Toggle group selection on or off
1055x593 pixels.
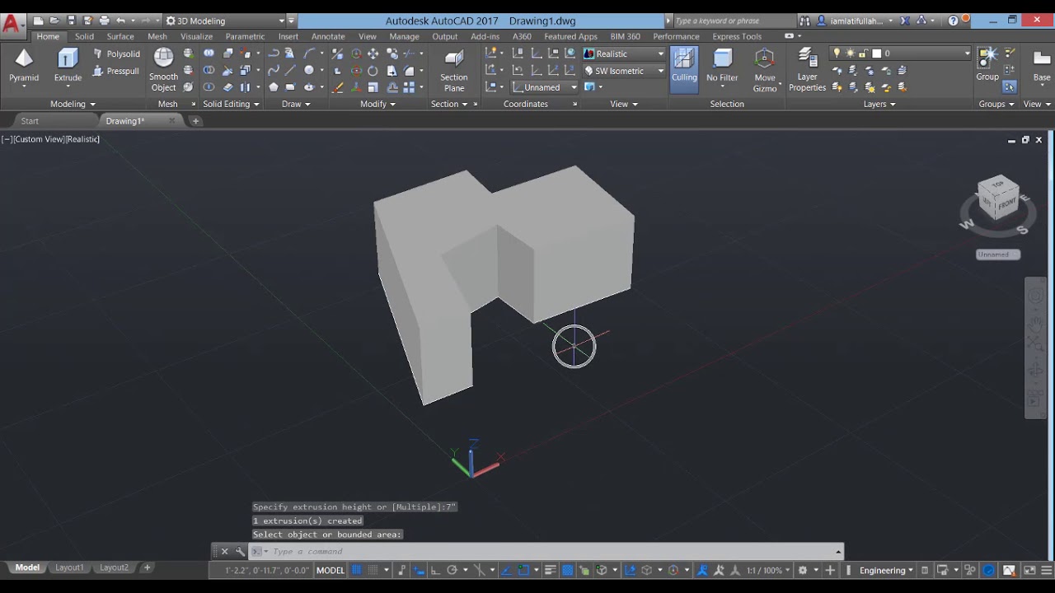(x=1010, y=86)
